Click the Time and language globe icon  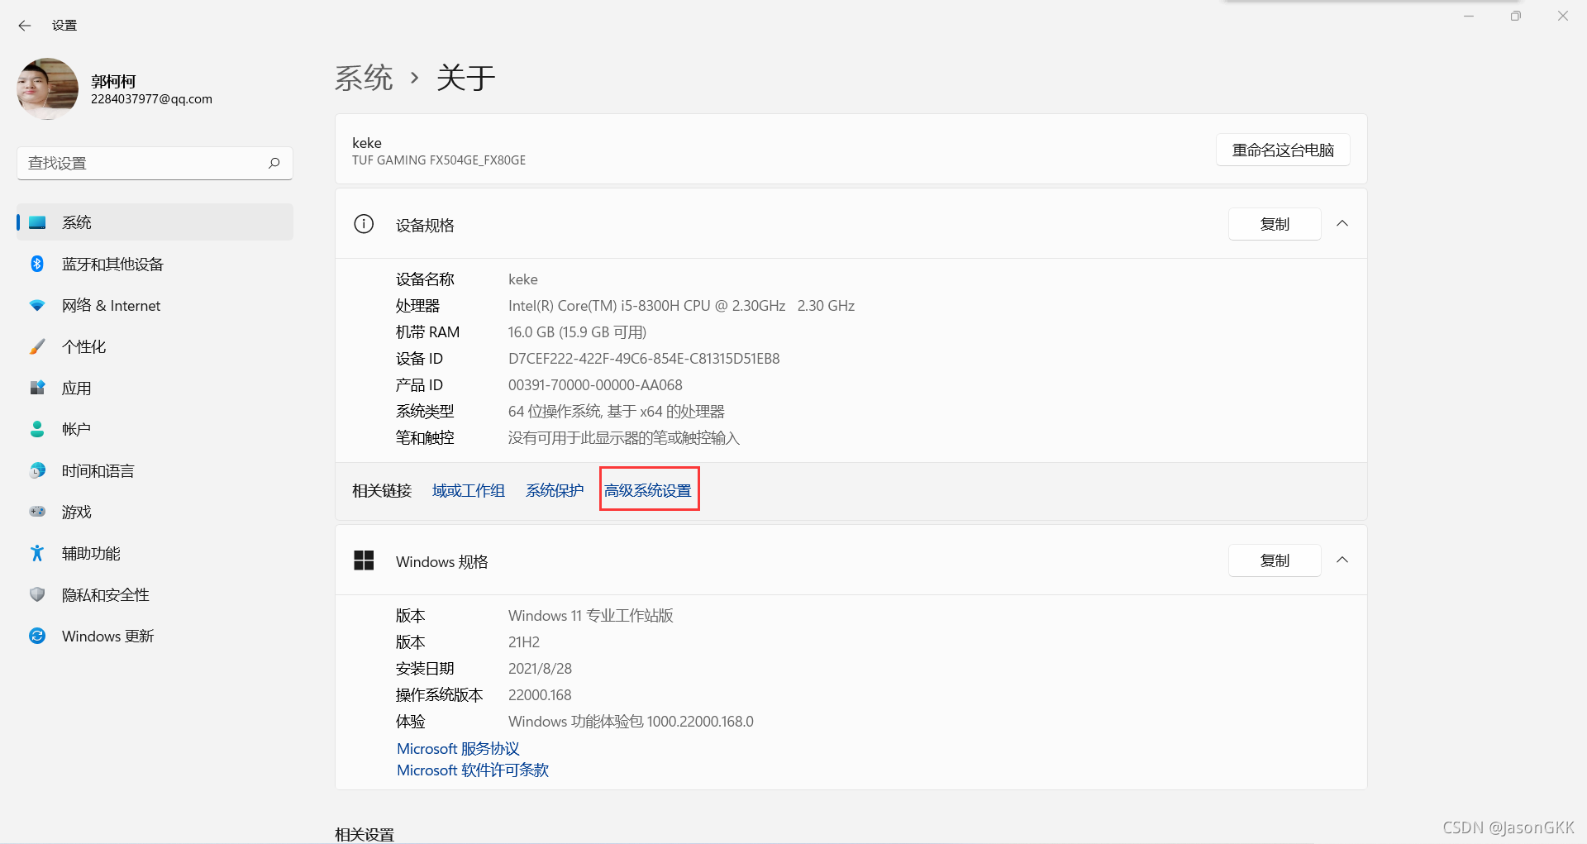pyautogui.click(x=37, y=470)
